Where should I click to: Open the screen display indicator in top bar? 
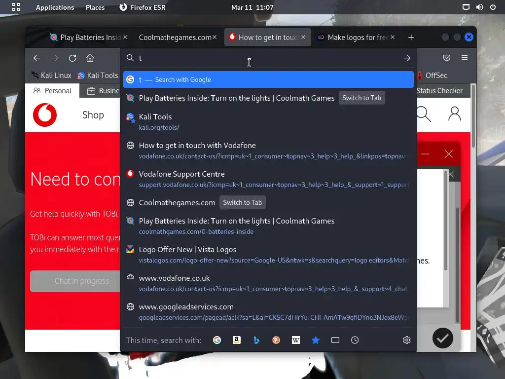pyautogui.click(x=466, y=7)
